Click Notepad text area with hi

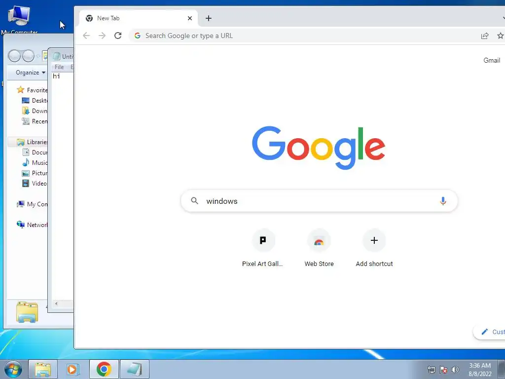coord(63,187)
